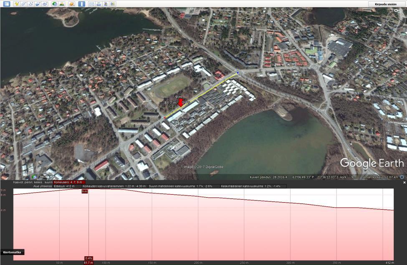Screen dimensions: 407x265
Task: Add a path with the path tool
Action: pyautogui.click(x=30, y=4)
